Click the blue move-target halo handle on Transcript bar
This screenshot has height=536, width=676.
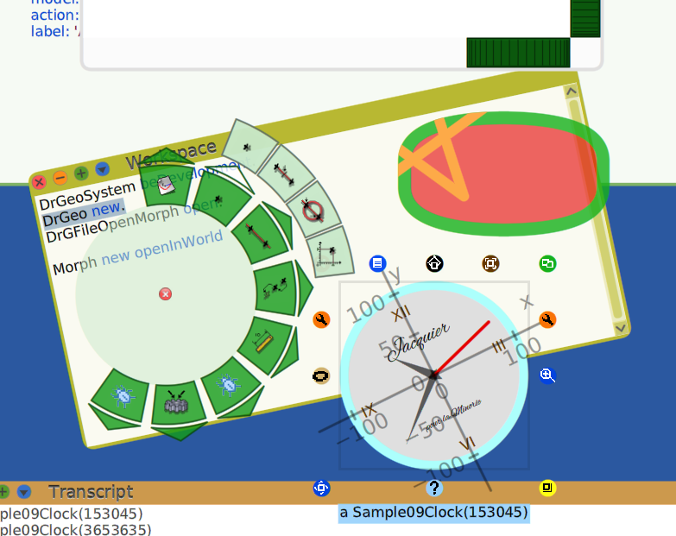(321, 488)
